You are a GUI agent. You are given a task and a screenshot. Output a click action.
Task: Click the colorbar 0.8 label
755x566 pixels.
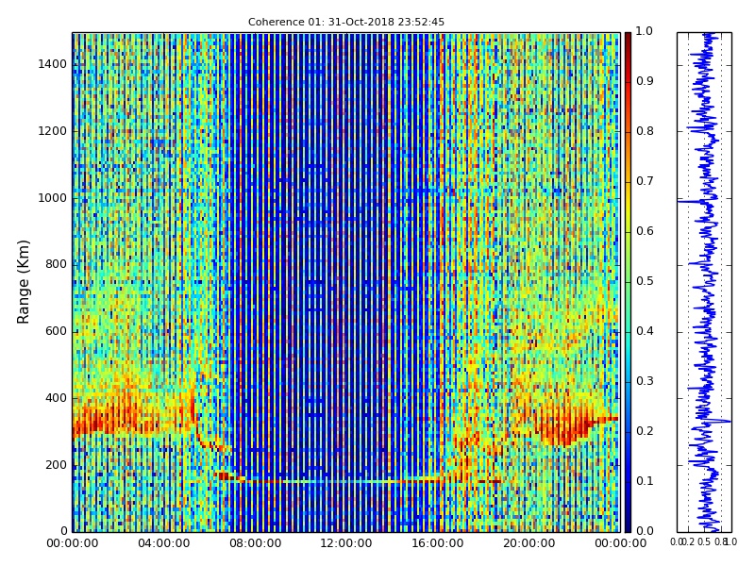pos(645,131)
